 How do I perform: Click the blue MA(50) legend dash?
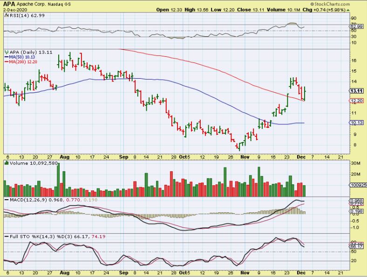(7, 57)
